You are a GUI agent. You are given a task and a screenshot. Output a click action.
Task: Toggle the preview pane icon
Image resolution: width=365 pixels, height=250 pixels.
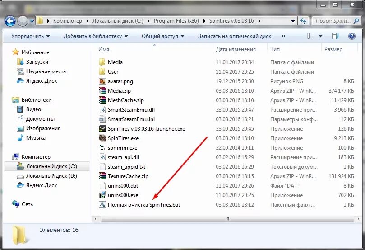pyautogui.click(x=335, y=36)
